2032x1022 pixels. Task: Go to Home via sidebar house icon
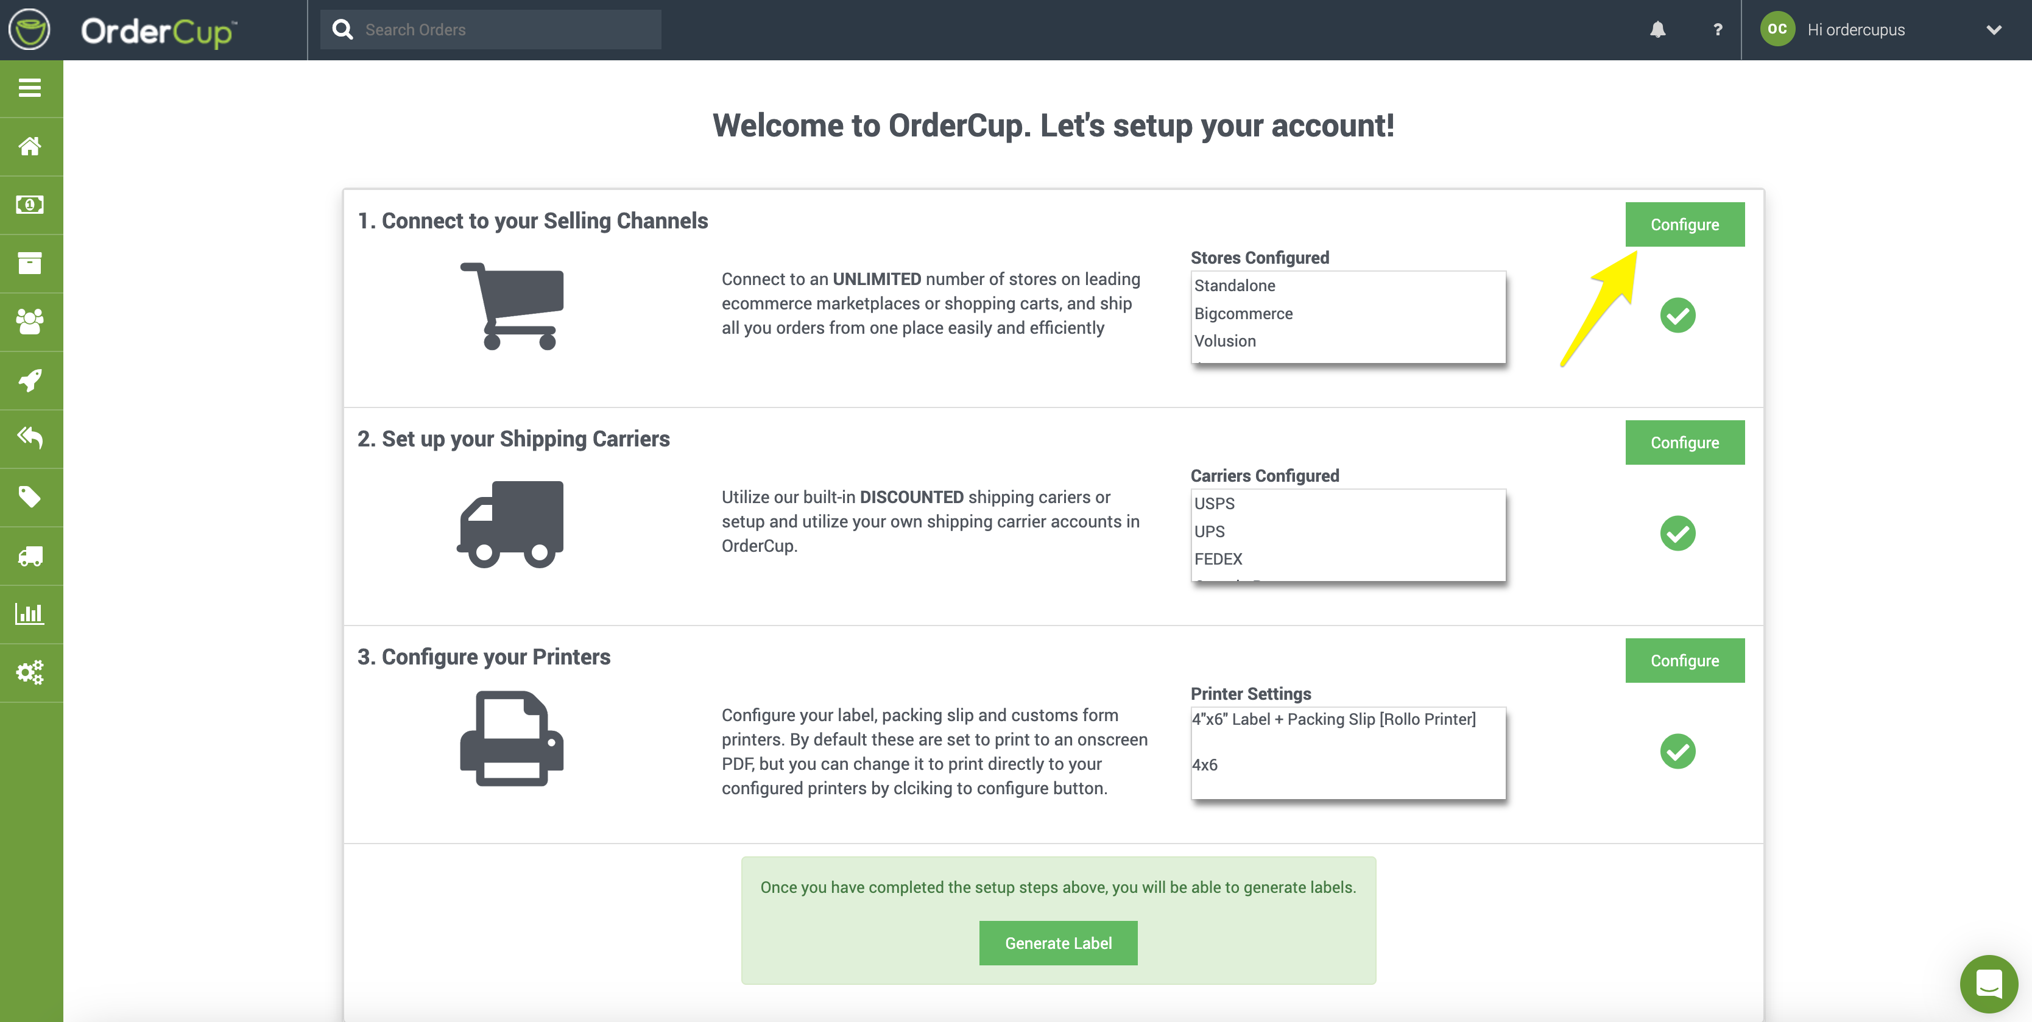30,146
